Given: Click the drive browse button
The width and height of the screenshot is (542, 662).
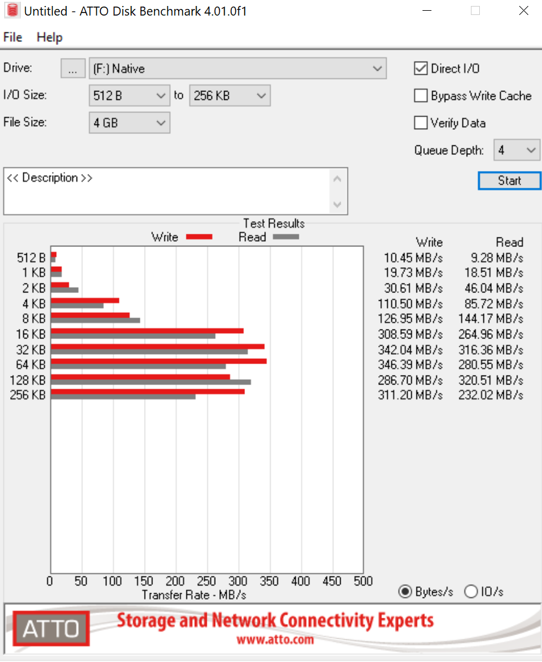Looking at the screenshot, I should [x=73, y=68].
